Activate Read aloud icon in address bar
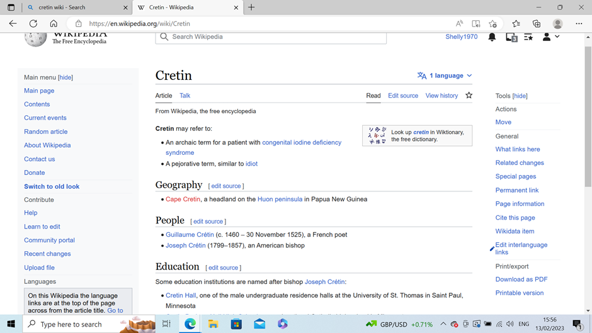The width and height of the screenshot is (592, 333). (x=459, y=24)
